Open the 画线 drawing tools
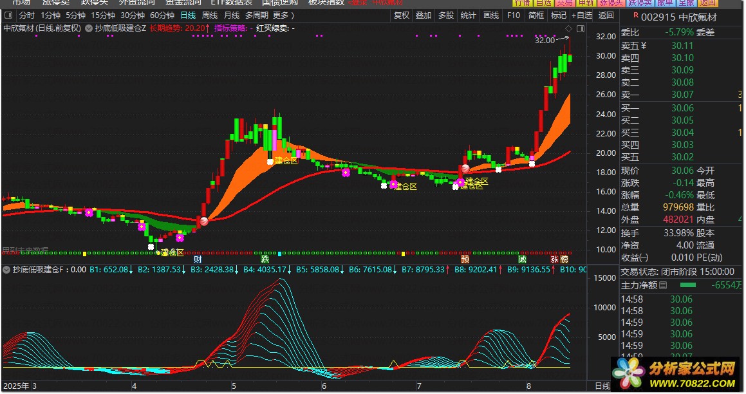The image size is (746, 394). pyautogui.click(x=491, y=15)
